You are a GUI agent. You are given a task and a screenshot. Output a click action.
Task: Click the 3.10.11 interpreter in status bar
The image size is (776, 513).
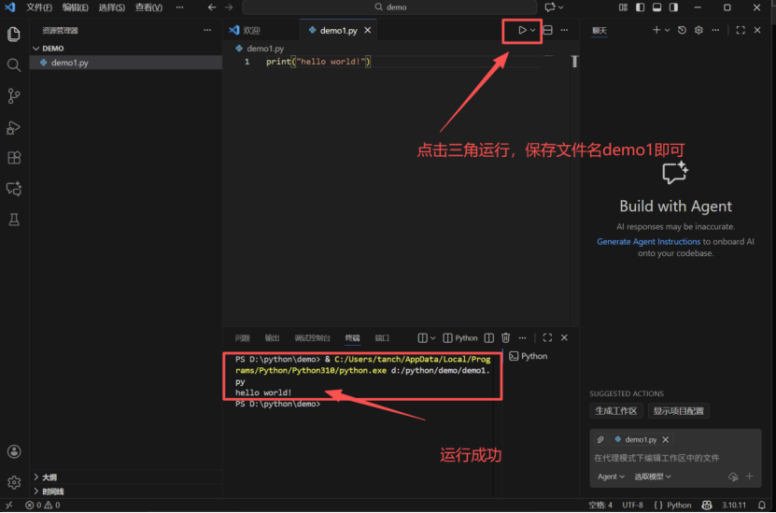tap(733, 506)
